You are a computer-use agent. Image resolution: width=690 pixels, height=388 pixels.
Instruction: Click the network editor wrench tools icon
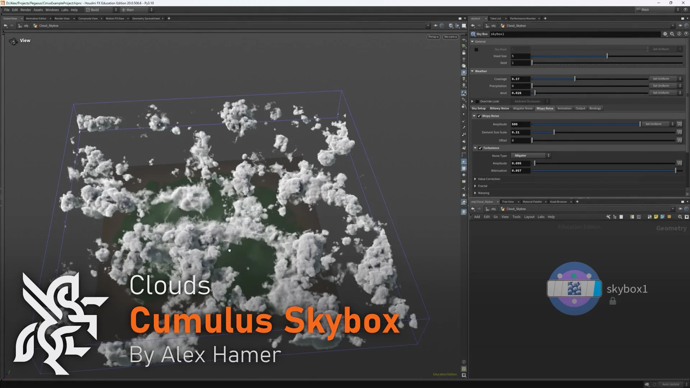point(608,217)
